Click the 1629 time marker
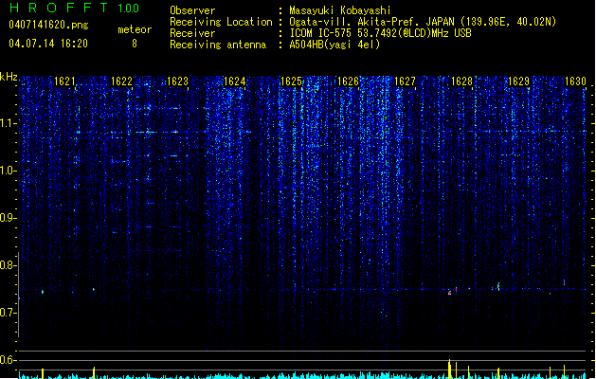Screen dimensions: 596x379 [x=518, y=81]
